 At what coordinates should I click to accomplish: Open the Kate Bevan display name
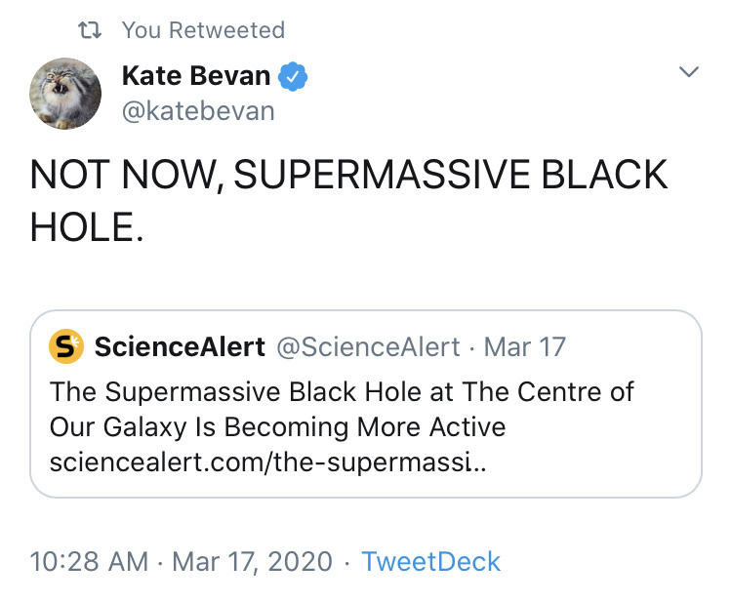pos(196,75)
